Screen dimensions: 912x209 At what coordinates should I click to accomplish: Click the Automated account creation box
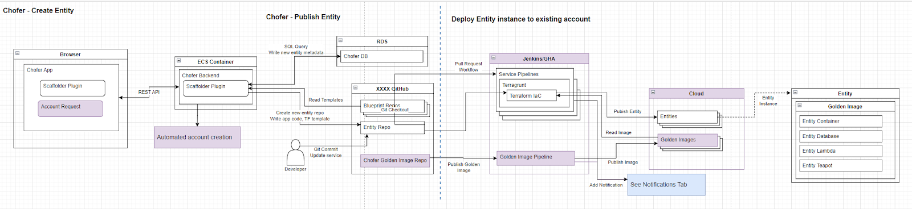pyautogui.click(x=197, y=137)
